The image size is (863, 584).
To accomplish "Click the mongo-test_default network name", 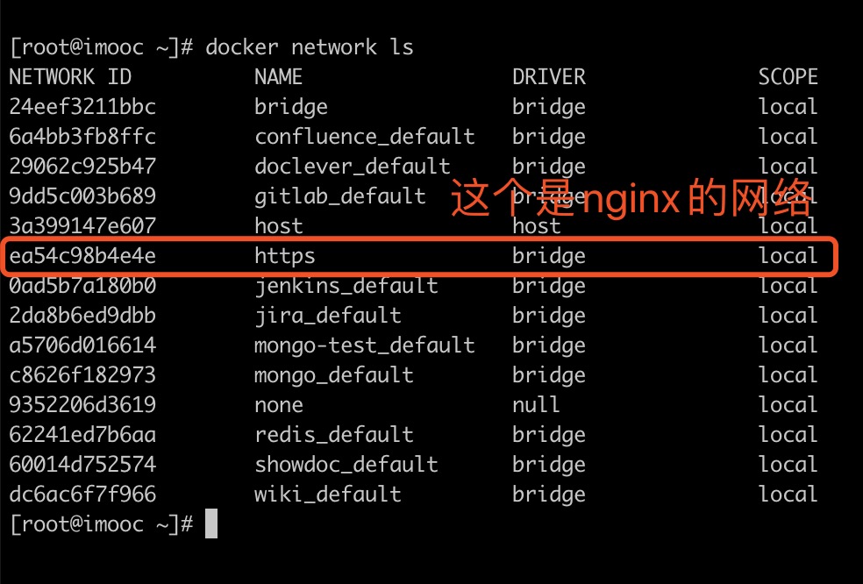I will (364, 345).
